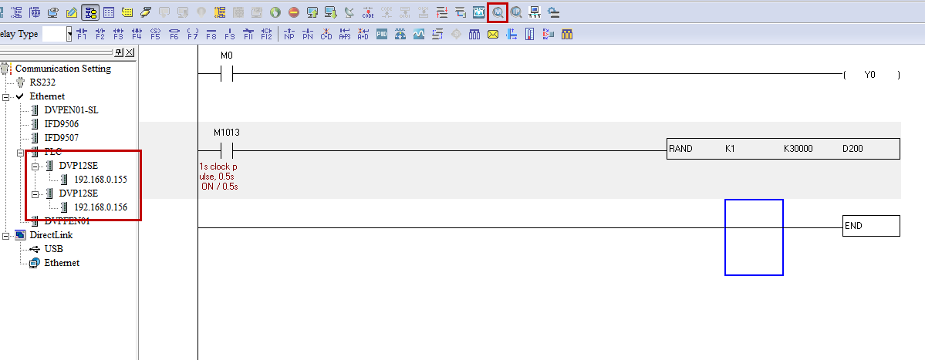Insert normally open contact F1
This screenshot has height=360, width=925.
pos(82,35)
